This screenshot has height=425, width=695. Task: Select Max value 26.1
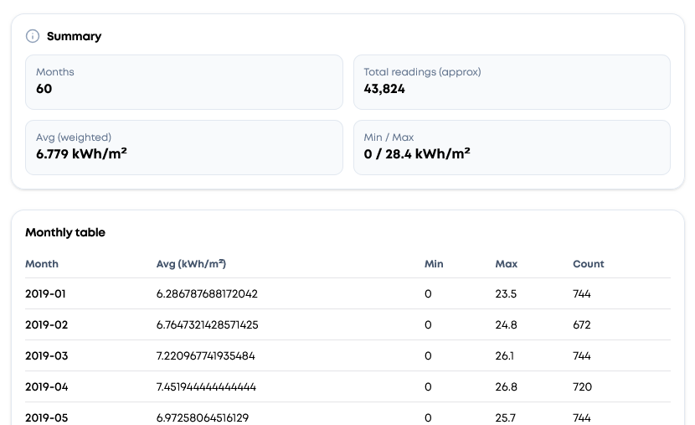point(504,355)
